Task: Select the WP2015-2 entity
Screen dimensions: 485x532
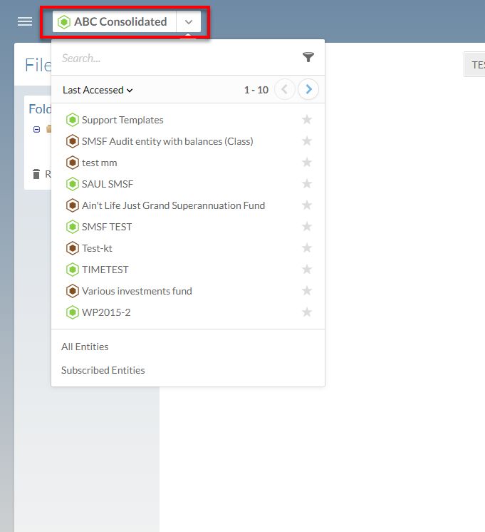Action: click(x=106, y=312)
